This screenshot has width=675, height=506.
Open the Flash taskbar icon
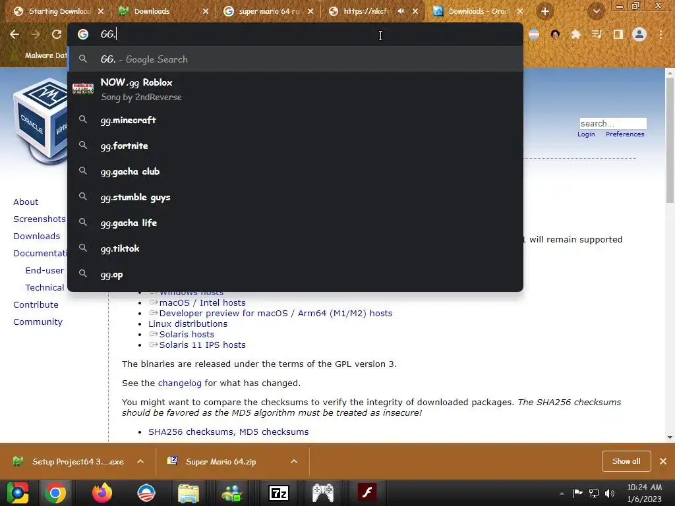click(367, 493)
